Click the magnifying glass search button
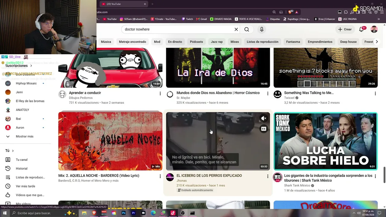Image resolution: width=386 pixels, height=217 pixels. click(x=247, y=29)
